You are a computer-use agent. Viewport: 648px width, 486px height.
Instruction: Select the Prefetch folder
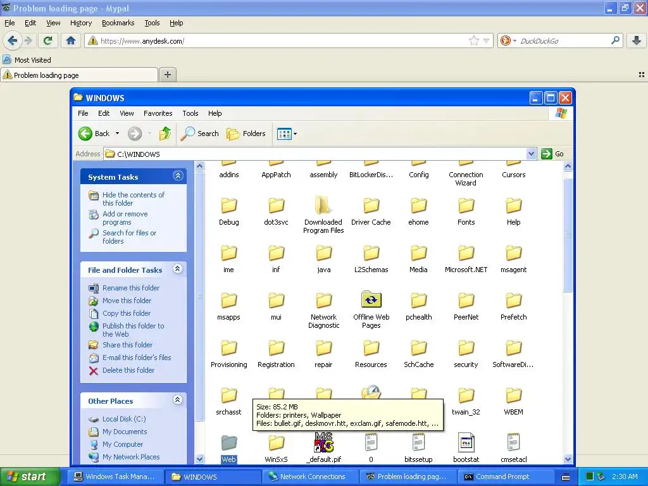pos(513,306)
